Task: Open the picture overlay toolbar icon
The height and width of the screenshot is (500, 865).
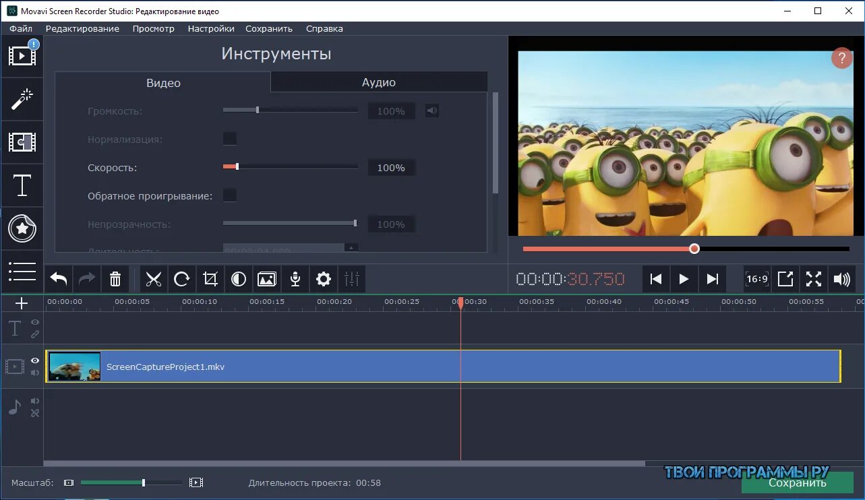Action: 267,279
